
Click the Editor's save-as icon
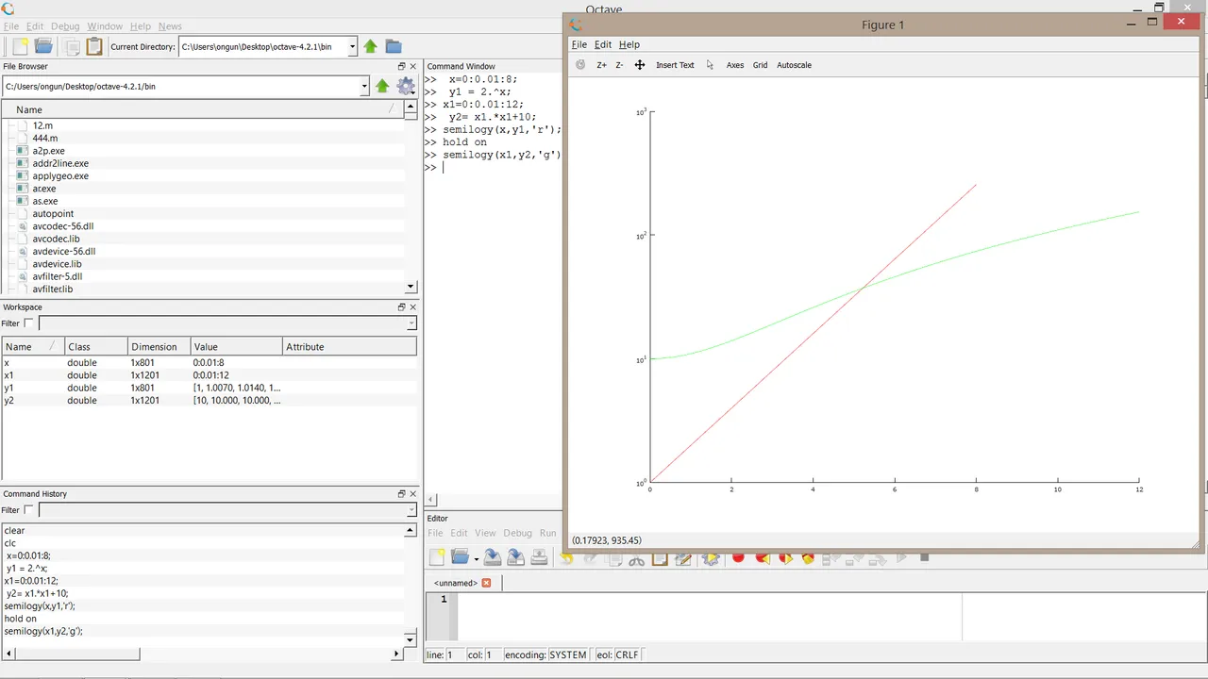(515, 557)
